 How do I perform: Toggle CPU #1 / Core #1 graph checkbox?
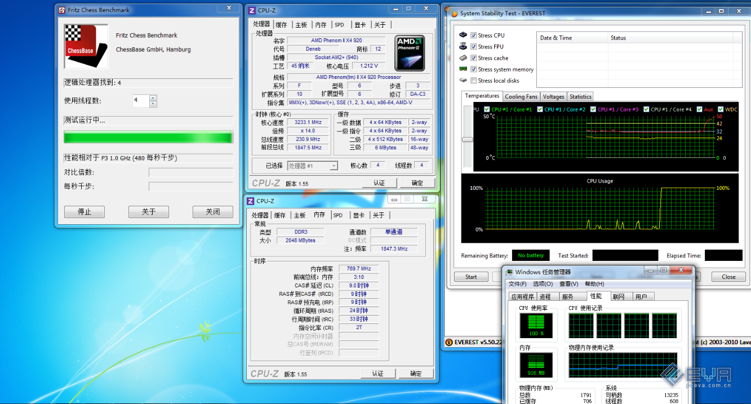(487, 109)
